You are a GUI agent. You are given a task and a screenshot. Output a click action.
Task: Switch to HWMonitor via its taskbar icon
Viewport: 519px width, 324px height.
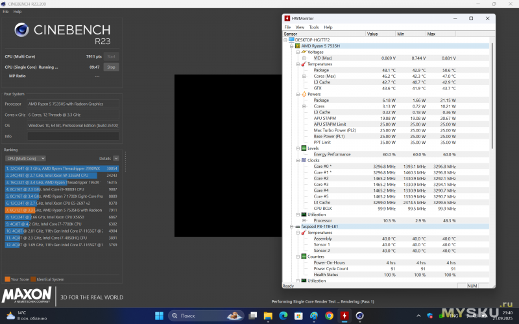point(344,316)
